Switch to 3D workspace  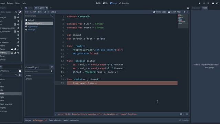105,3
